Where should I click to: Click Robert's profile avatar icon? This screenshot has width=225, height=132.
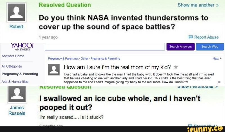tap(16, 13)
